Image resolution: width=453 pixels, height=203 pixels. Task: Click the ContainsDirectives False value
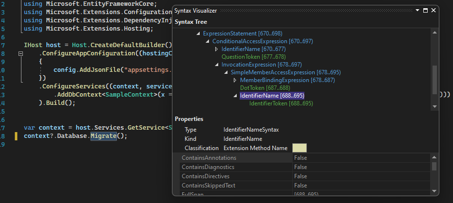click(301, 176)
